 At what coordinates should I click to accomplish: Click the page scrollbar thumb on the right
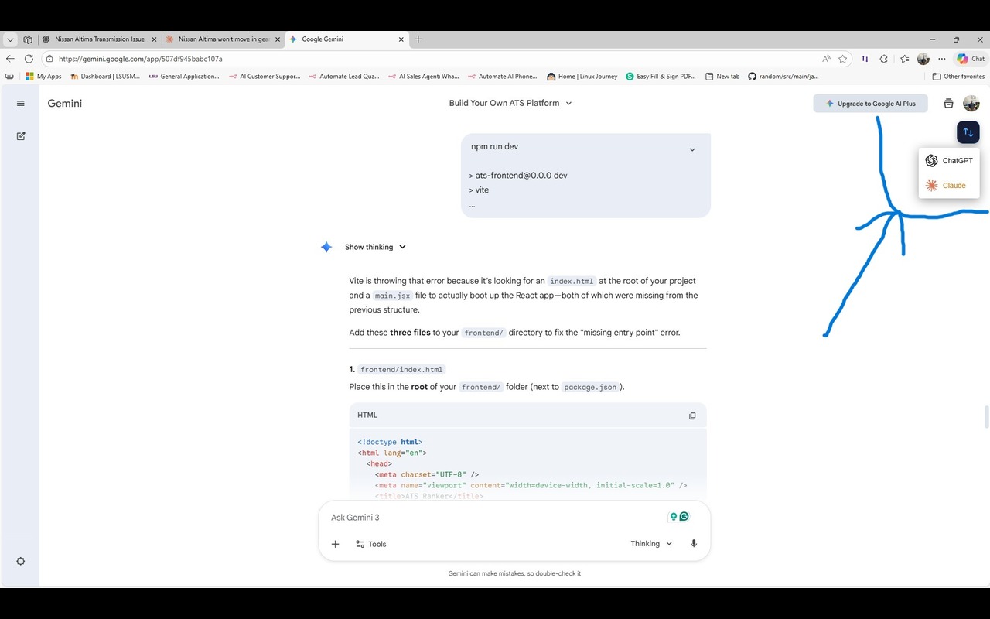coord(986,416)
